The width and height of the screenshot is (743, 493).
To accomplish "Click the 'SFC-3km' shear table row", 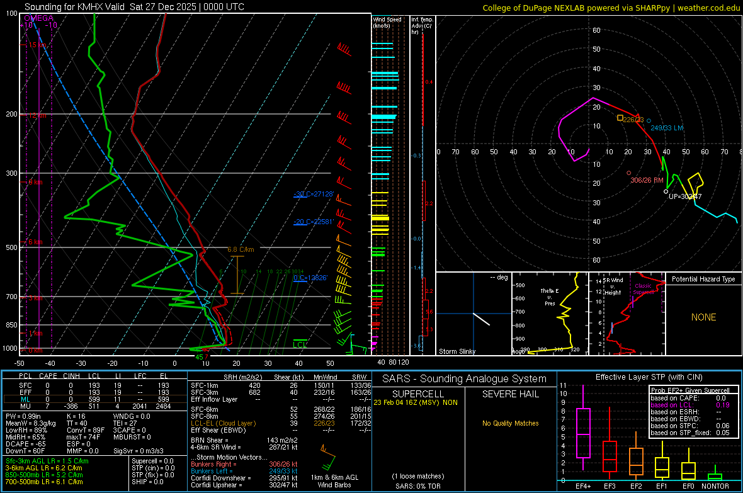I will coord(281,392).
